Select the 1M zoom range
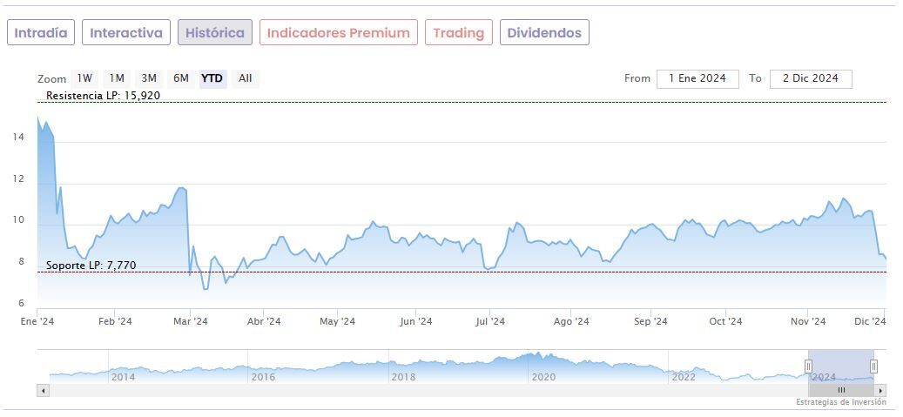Screen dimensions: 903x417 [117, 78]
